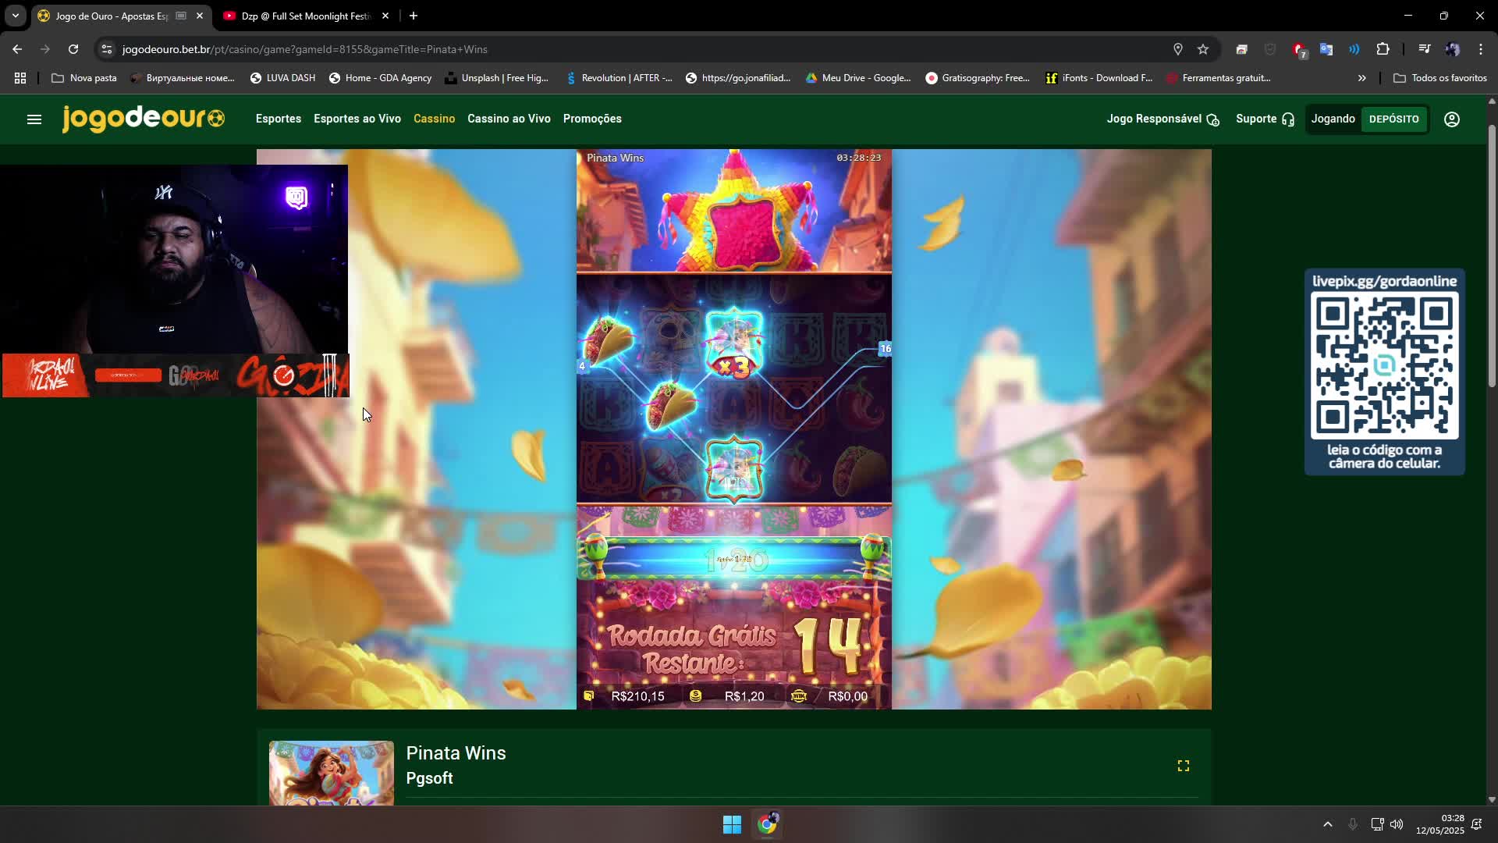Open Cassino ao Vivo
Screen dimensions: 1498x843
pos(509,119)
